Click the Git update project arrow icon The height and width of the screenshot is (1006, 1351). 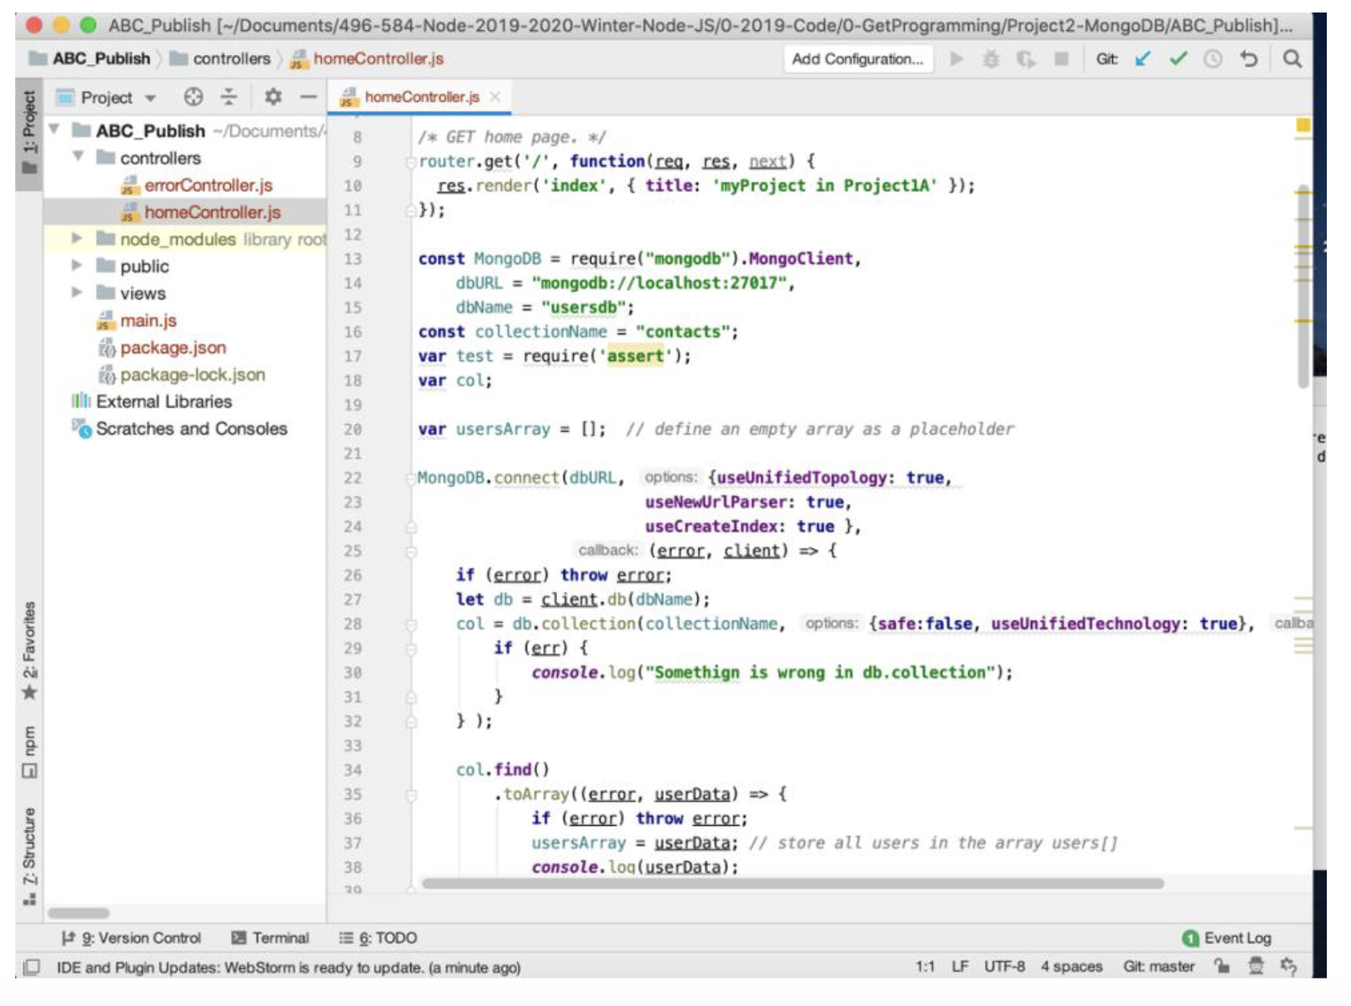point(1143,59)
